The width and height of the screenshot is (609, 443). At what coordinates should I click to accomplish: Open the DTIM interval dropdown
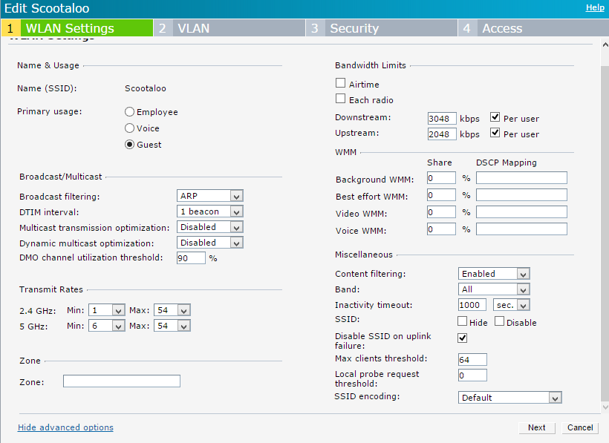pos(209,211)
